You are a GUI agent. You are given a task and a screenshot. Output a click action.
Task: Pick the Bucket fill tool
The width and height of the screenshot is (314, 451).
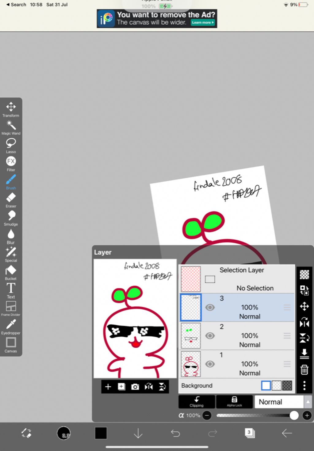pyautogui.click(x=11, y=272)
